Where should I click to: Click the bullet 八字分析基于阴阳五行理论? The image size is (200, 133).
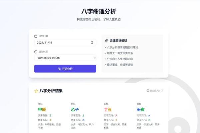coord(122,47)
